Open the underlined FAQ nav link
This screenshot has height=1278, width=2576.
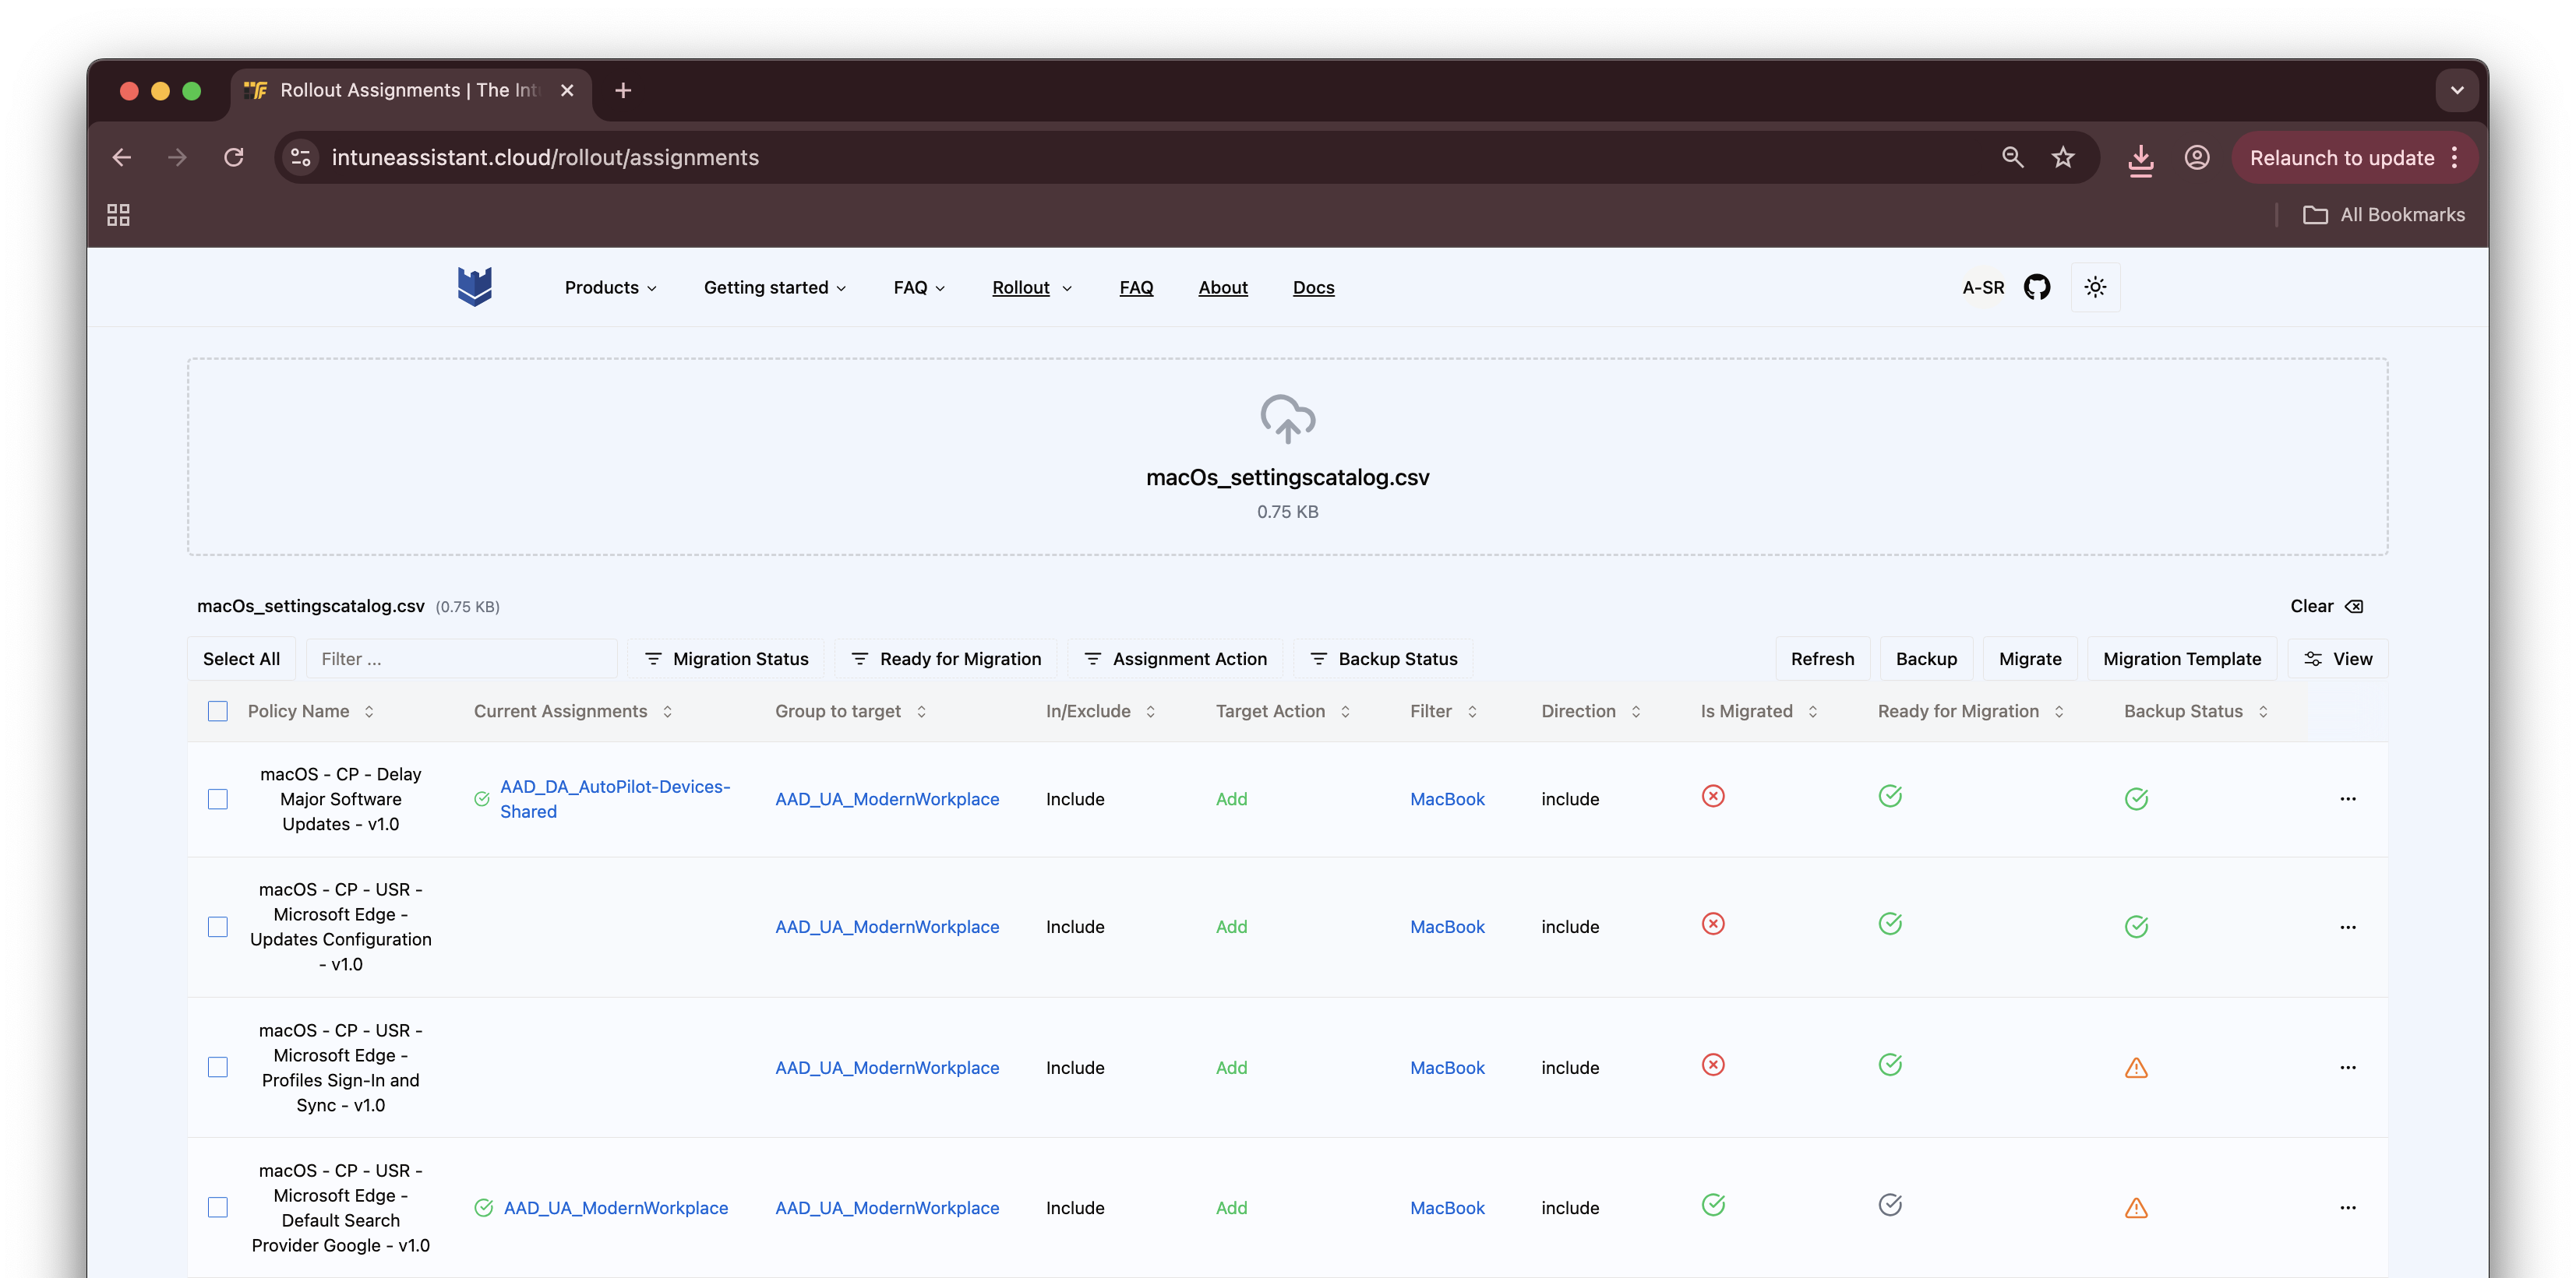tap(1136, 288)
